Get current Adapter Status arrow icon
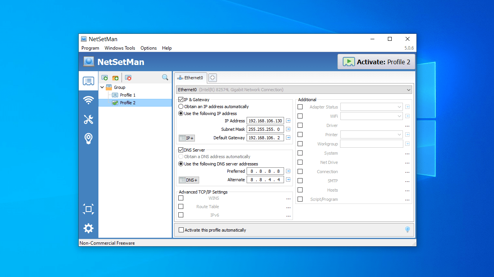This screenshot has height=277, width=494. (407, 107)
